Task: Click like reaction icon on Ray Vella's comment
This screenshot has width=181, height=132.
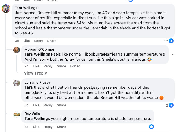Action: pos(152,127)
